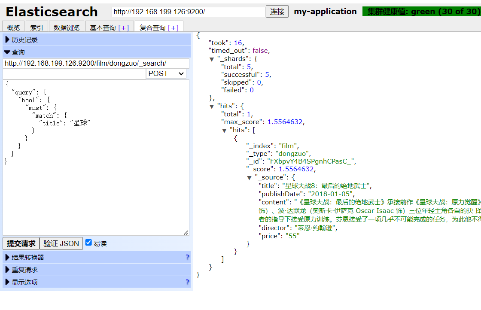Add a new 基本查询 tab with [+]
Screen dimensions: 481x310
(124, 28)
